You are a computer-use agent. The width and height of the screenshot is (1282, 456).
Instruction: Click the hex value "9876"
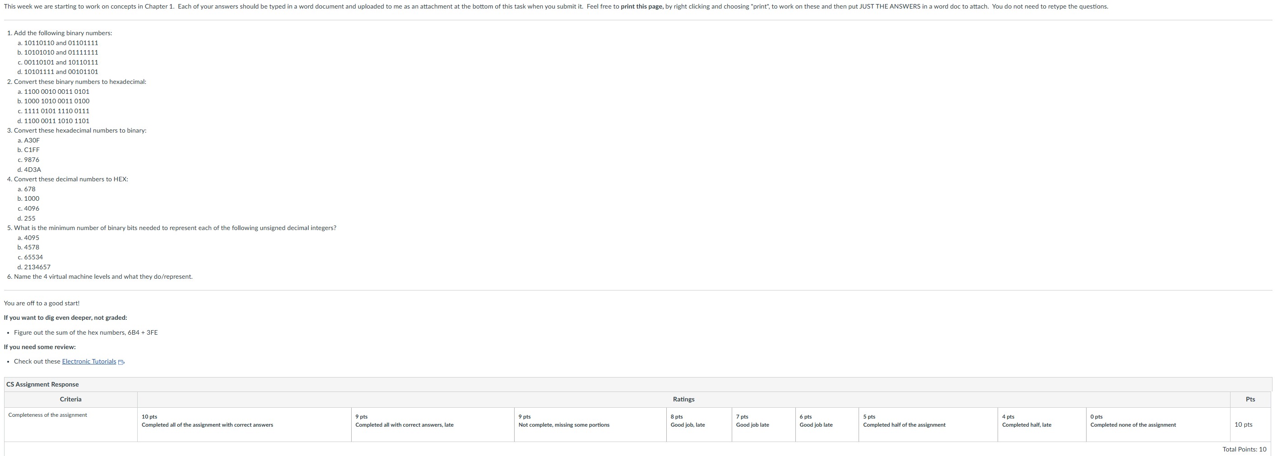[32, 160]
